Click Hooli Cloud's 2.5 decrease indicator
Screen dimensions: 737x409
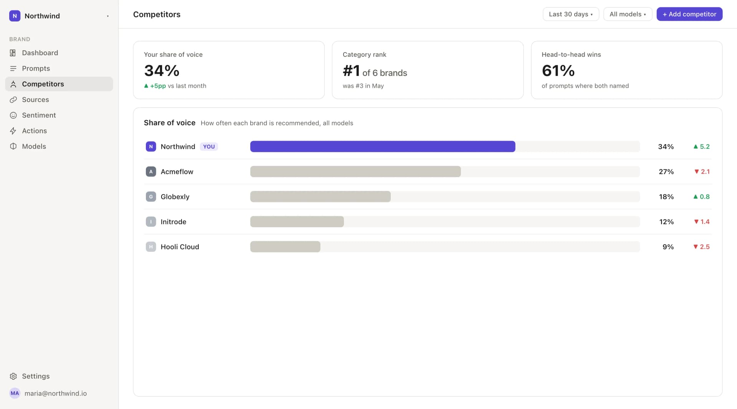(x=701, y=247)
